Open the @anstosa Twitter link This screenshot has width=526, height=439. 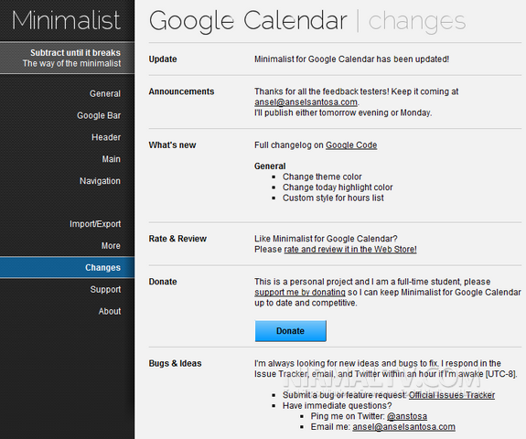pyautogui.click(x=407, y=416)
